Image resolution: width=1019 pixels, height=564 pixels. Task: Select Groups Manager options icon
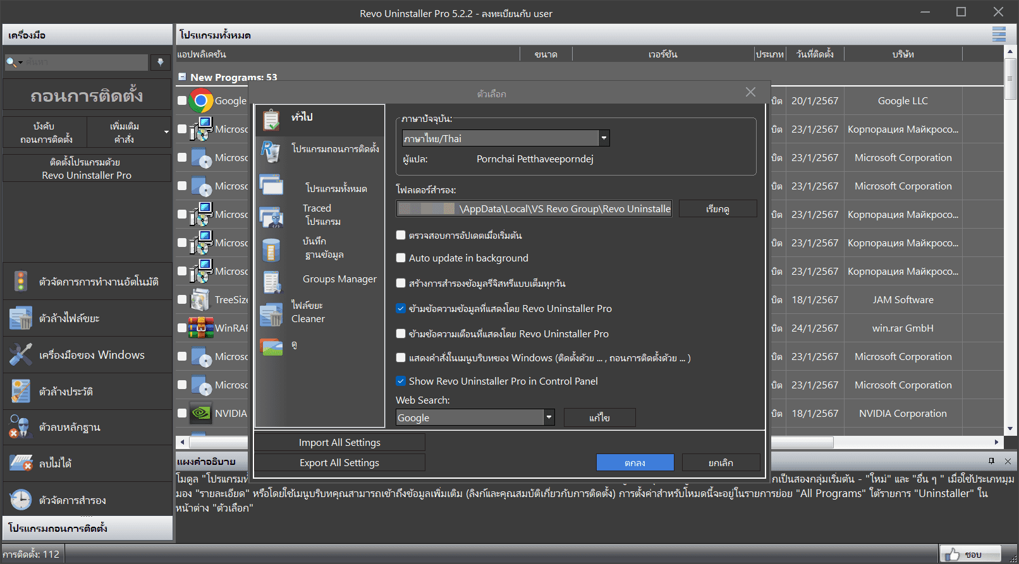(x=272, y=282)
